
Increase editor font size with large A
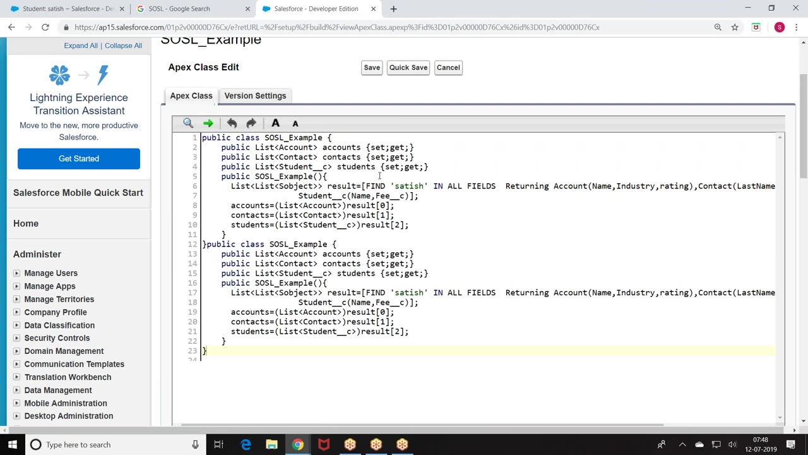click(x=275, y=123)
